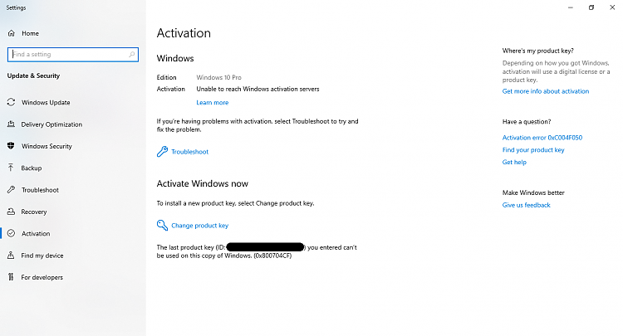Click Find your product key link

533,150
